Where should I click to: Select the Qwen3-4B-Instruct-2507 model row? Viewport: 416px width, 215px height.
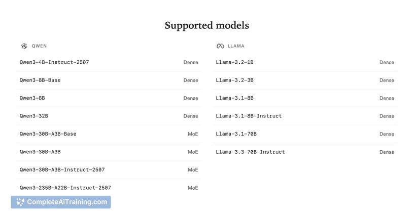tap(54, 62)
